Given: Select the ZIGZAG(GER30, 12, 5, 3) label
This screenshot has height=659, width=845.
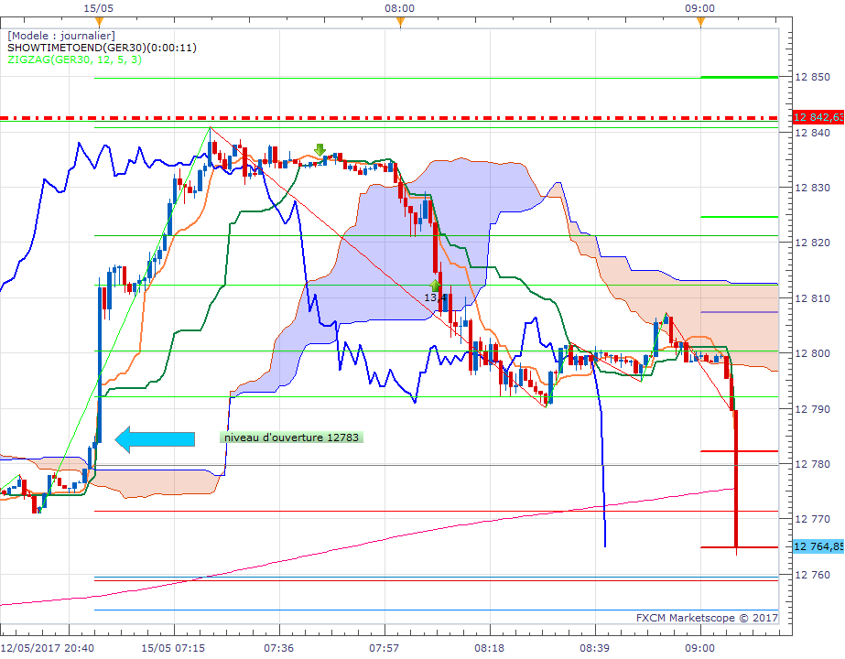Looking at the screenshot, I should (74, 59).
